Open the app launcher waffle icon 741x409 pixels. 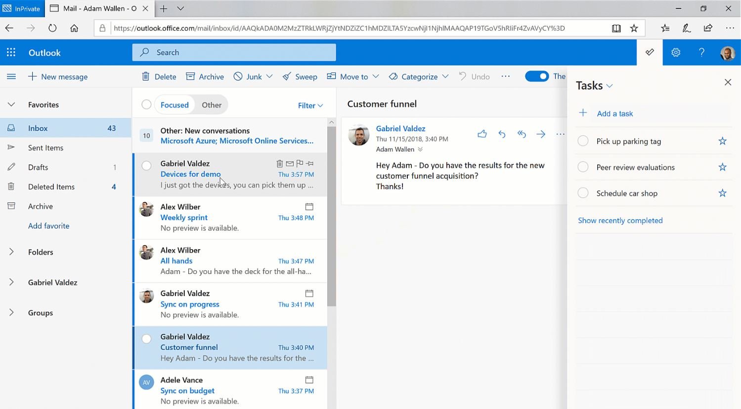point(11,52)
